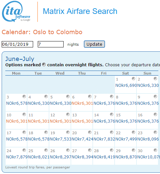The width and height of the screenshot is (160, 174).
Task: Click overnight moon icon on June 30
Action: (x=155, y=150)
